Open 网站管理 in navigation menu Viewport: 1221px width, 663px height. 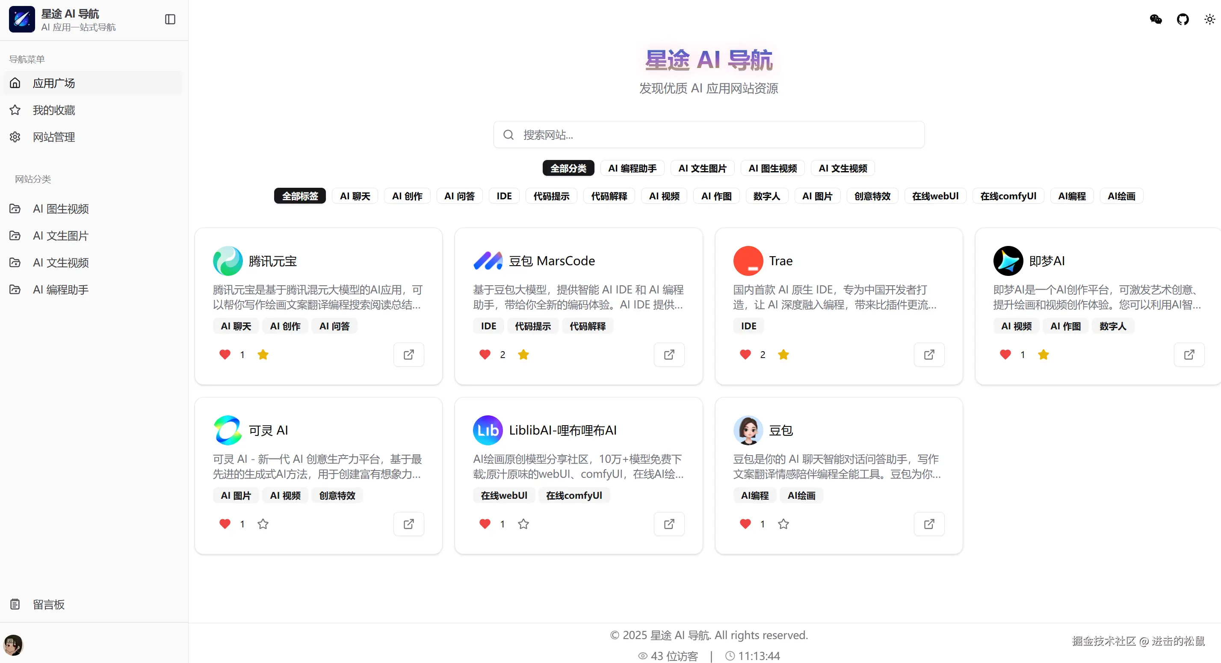tap(53, 137)
